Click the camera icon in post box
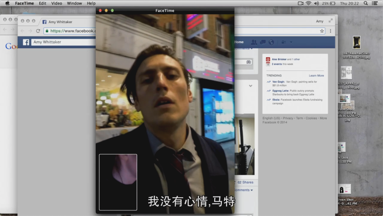Image resolution: width=383 pixels, height=216 pixels. [x=248, y=62]
